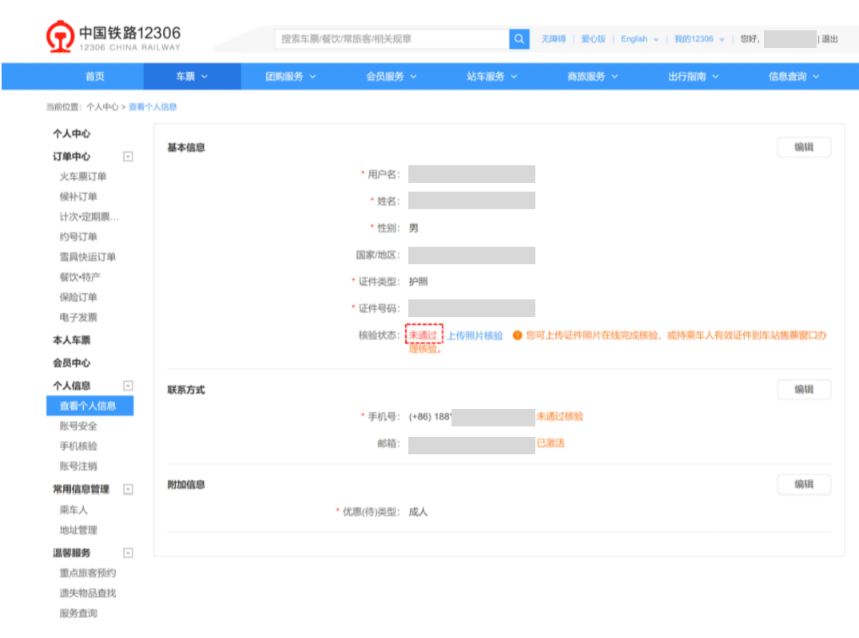Go to 首页 in navigation bar
Image resolution: width=859 pixels, height=638 pixels.
(95, 77)
